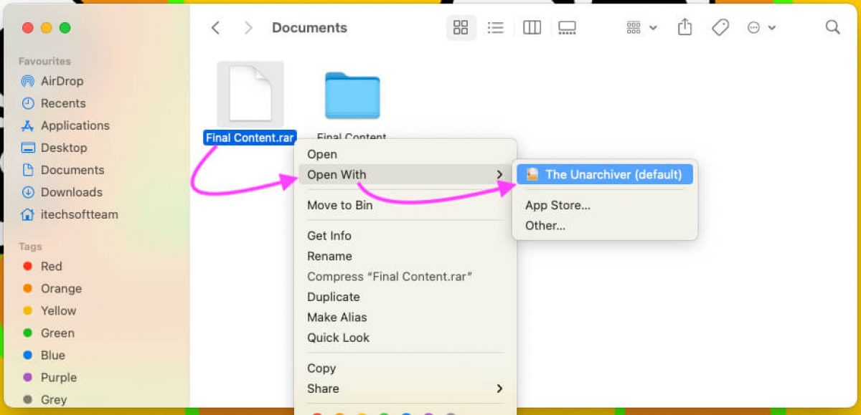The image size is (861, 415).
Task: Click the Final Content.rar file name
Action: [250, 138]
